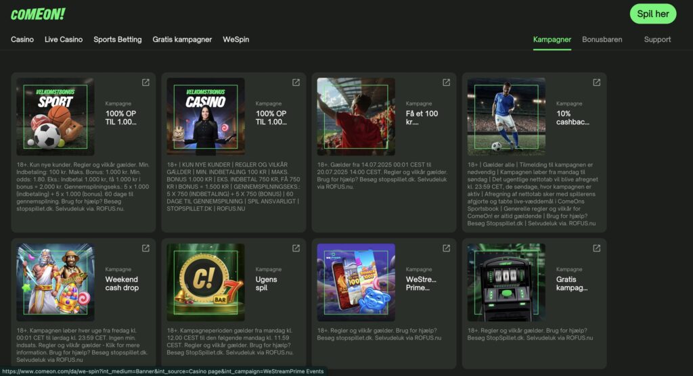
Task: Select the footballer in blue jersey thumbnail
Action: coord(506,116)
